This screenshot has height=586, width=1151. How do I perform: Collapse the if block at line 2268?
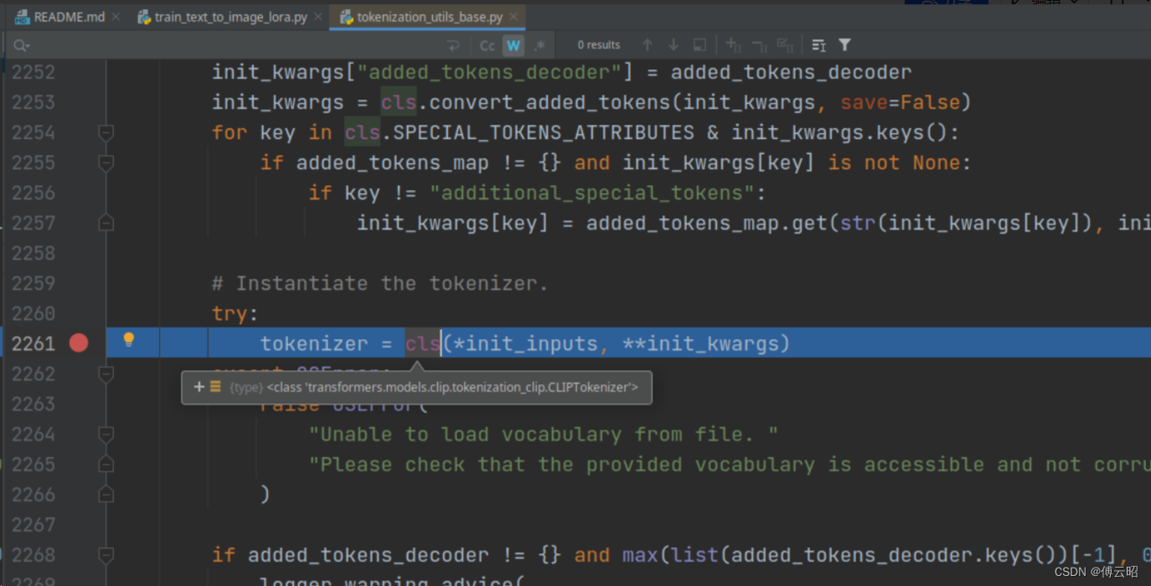pyautogui.click(x=106, y=554)
